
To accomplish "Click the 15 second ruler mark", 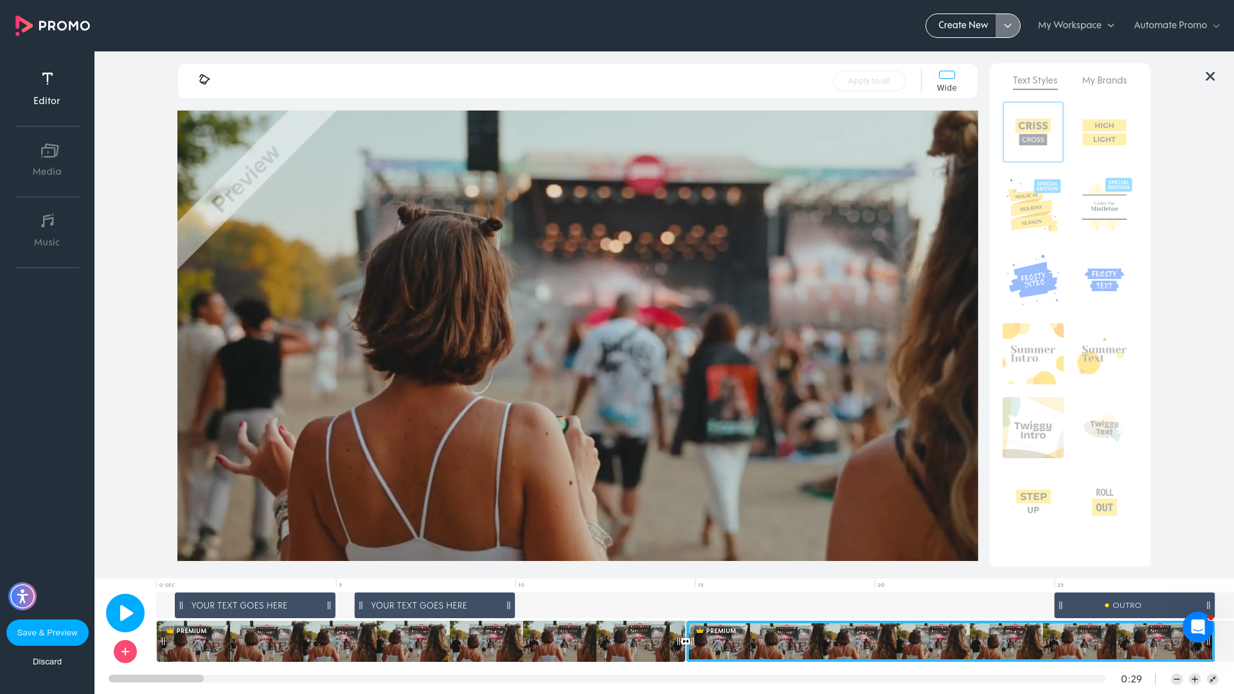I will 701,585.
